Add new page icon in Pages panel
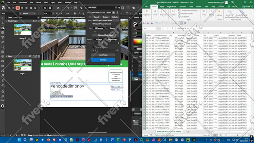Image resolution: width=254 pixels, height=143 pixels. click(34, 56)
